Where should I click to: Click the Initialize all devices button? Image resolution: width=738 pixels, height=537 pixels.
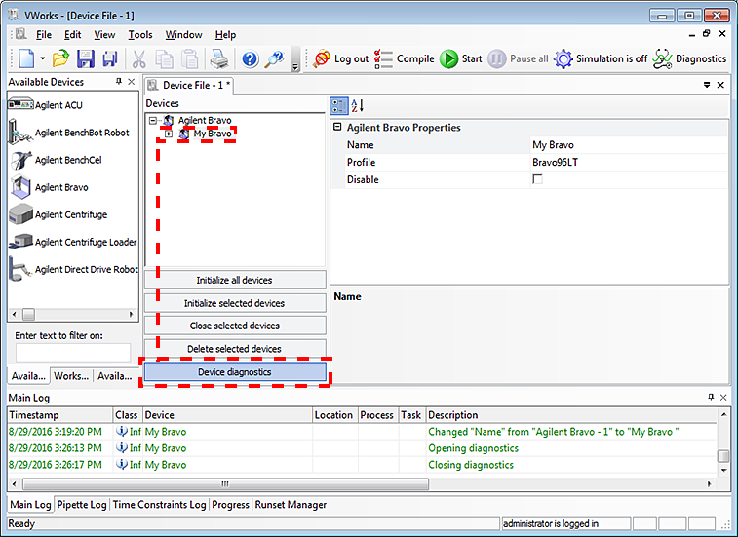pyautogui.click(x=235, y=281)
